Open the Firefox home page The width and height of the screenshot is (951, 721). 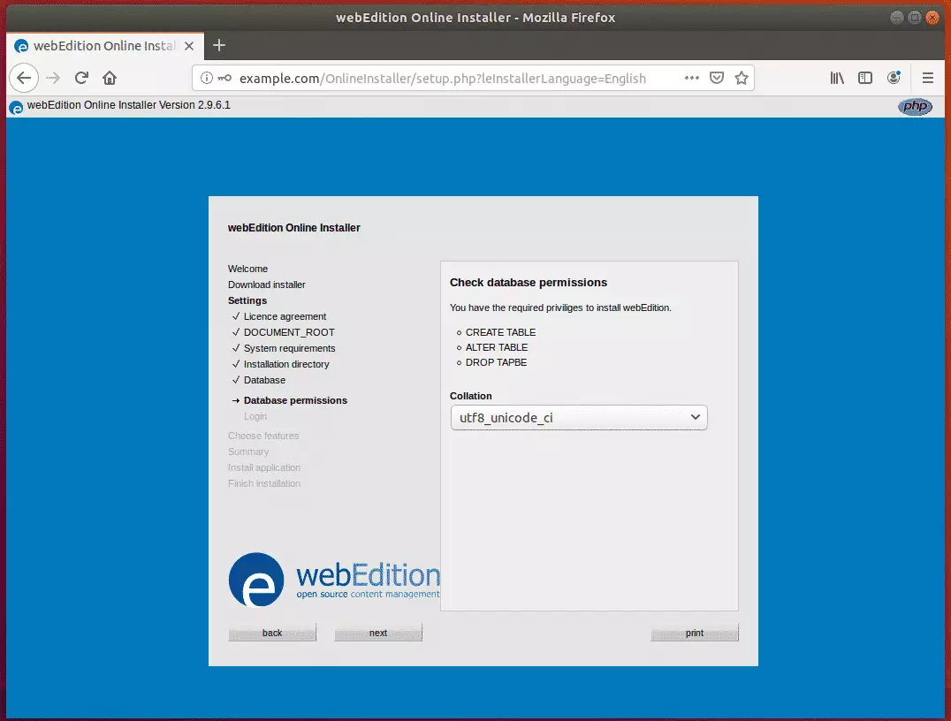click(x=110, y=78)
